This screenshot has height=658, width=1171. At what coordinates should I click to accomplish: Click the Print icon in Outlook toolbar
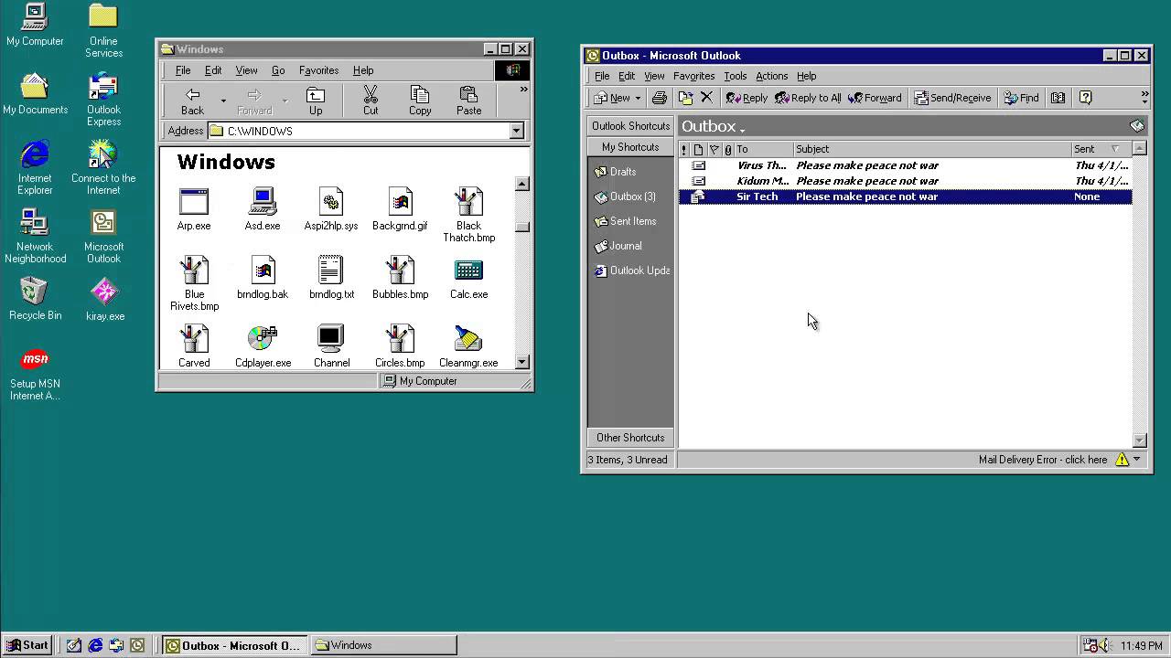[x=659, y=98]
